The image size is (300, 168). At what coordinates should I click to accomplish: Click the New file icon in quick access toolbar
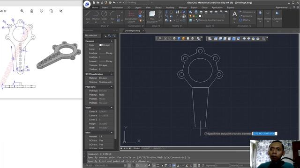click(94, 2)
